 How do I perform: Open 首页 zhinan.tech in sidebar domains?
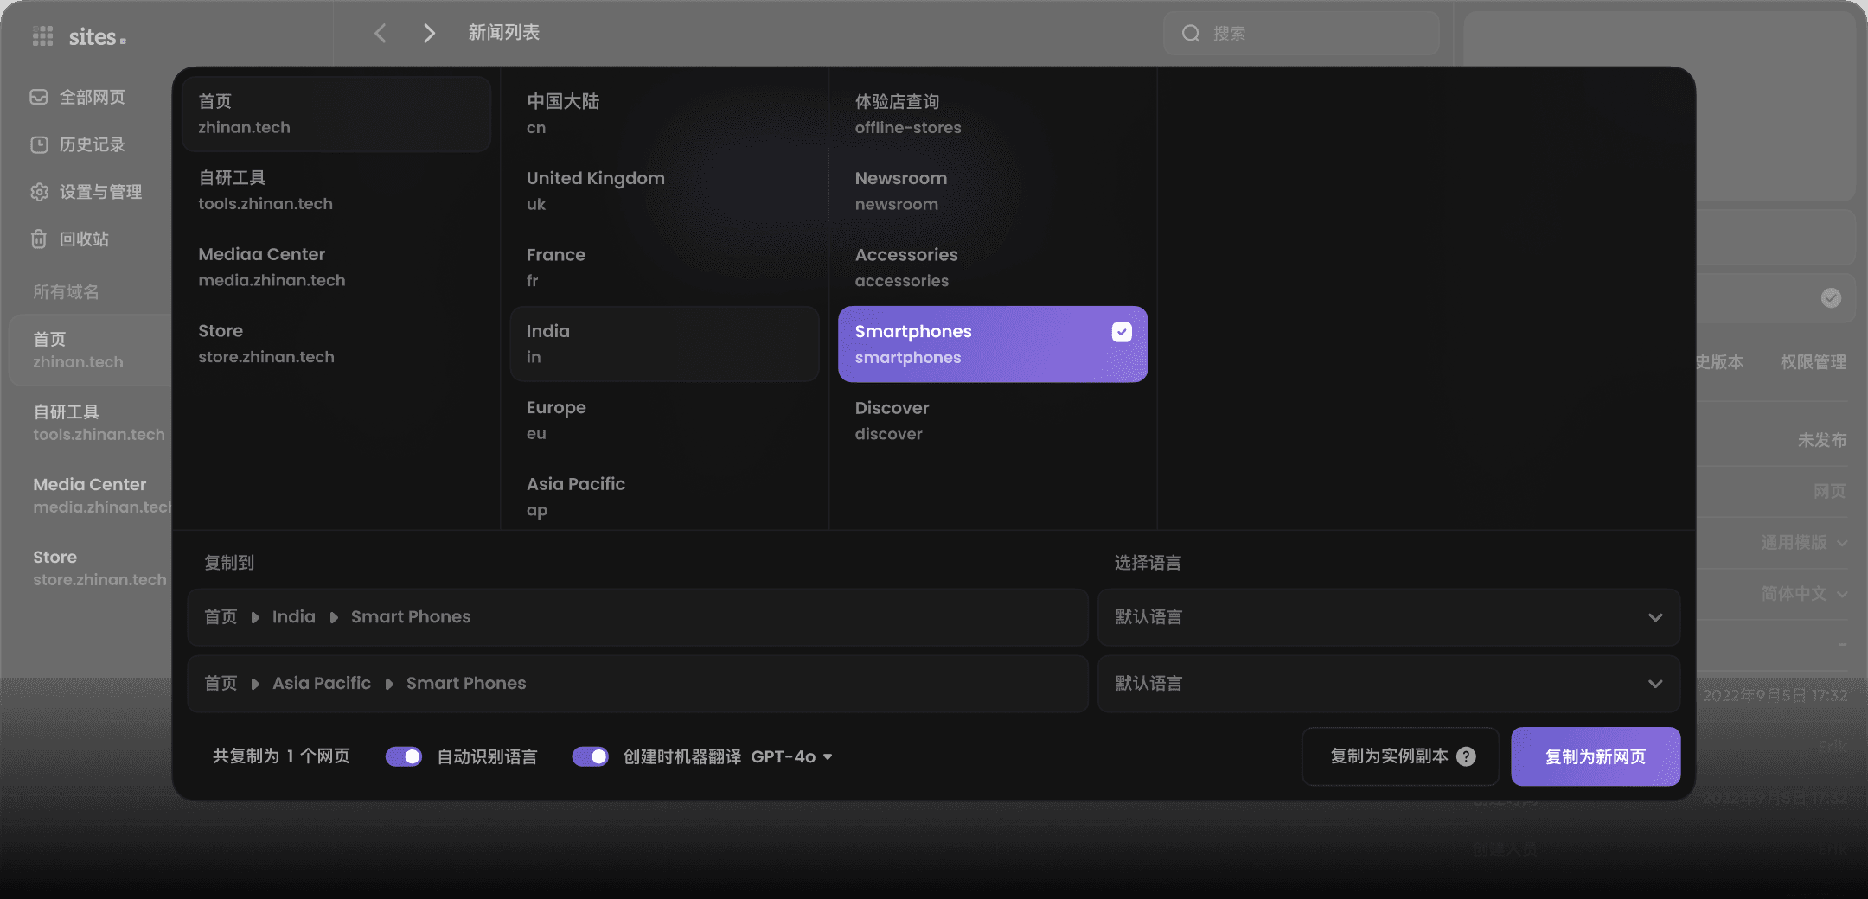[x=90, y=350]
